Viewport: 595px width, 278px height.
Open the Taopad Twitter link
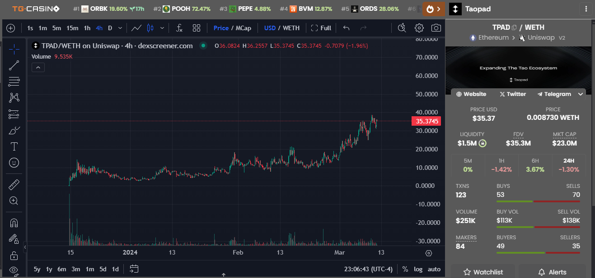pyautogui.click(x=512, y=94)
